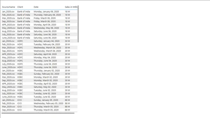Click Bank of India in the Aug_2020.csv row
Image resolution: width=210 pixels, height=118 pixels.
click(x=24, y=31)
